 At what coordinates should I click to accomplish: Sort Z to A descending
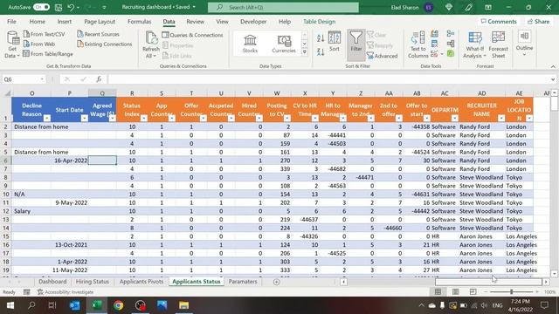click(321, 52)
